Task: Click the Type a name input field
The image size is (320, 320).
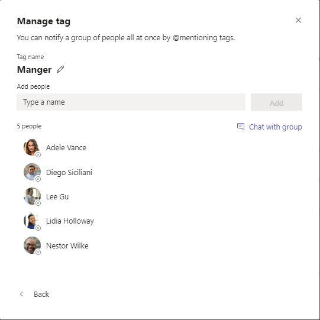Action: coord(131,102)
